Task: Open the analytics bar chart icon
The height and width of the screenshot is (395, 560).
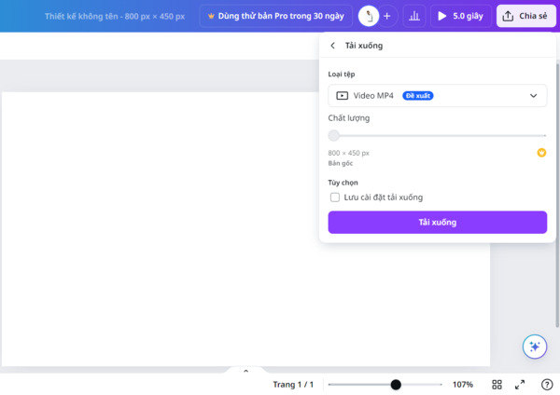Action: pyautogui.click(x=414, y=16)
